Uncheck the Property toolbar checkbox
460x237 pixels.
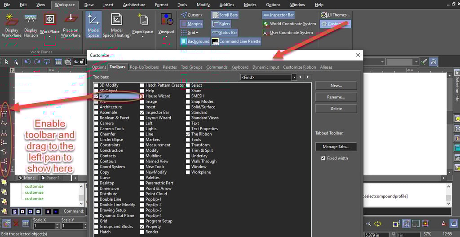[x=142, y=226]
